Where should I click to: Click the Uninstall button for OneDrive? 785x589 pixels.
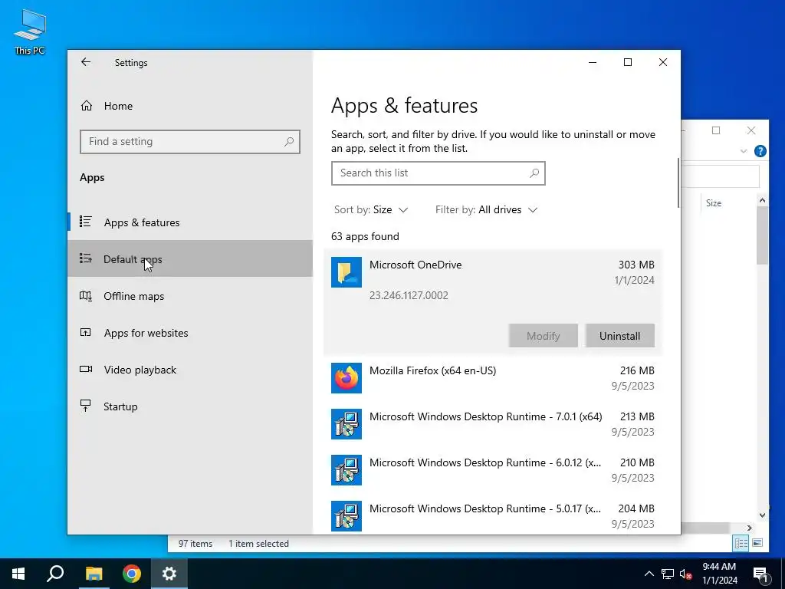point(619,336)
